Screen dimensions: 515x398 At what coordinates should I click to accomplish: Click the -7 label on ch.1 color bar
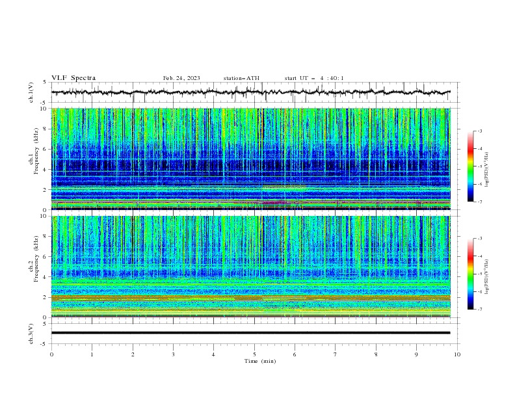[479, 202]
